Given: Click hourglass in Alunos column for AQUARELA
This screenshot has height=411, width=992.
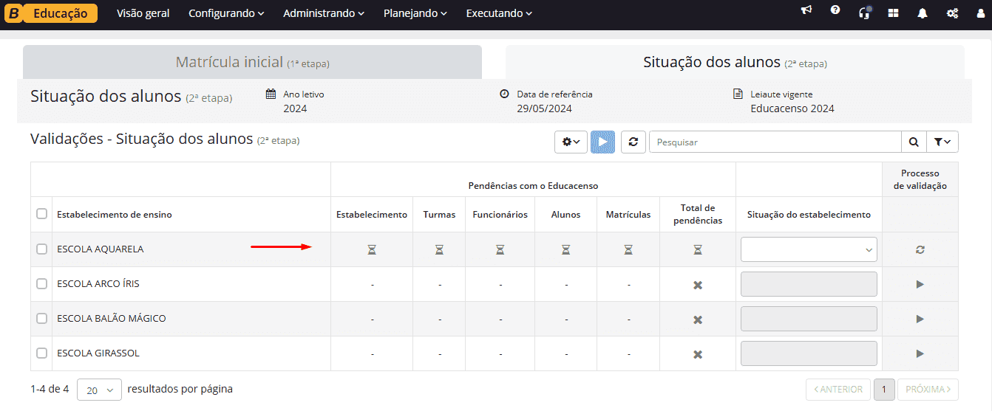Looking at the screenshot, I should (x=565, y=250).
